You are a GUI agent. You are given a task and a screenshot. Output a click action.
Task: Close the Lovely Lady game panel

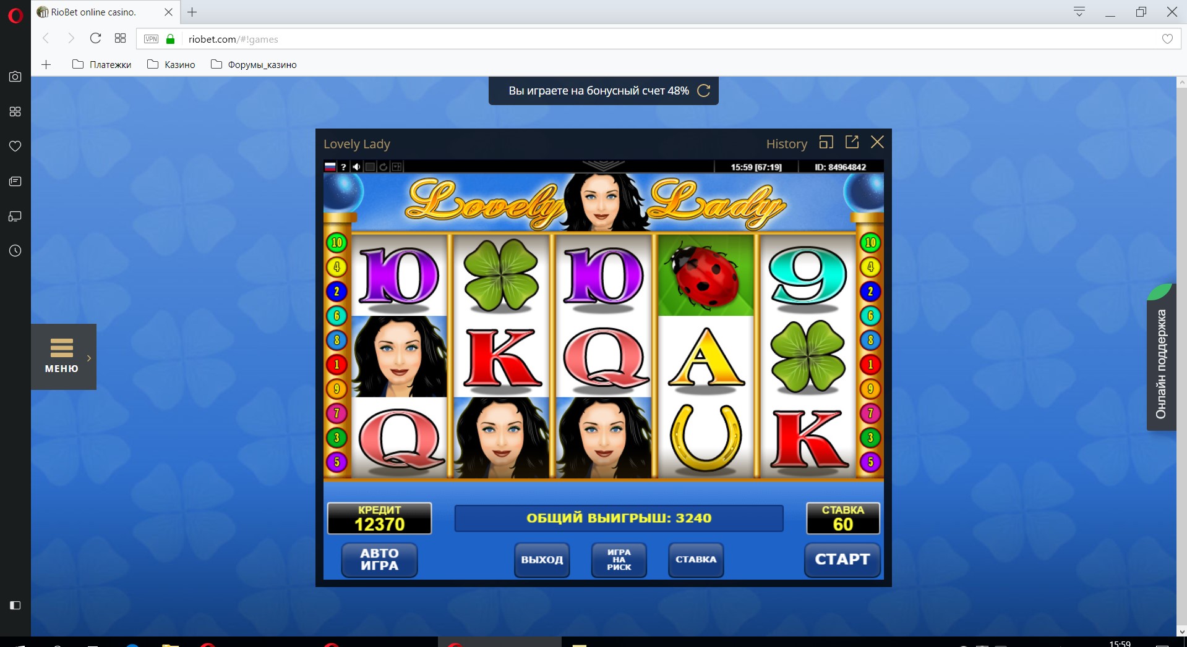[877, 142]
